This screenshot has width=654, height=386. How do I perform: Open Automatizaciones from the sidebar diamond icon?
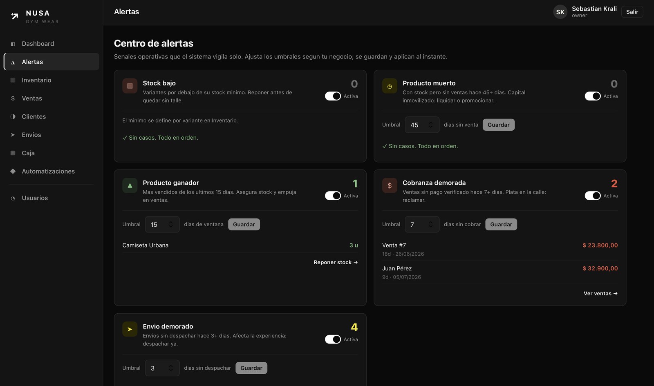click(13, 171)
